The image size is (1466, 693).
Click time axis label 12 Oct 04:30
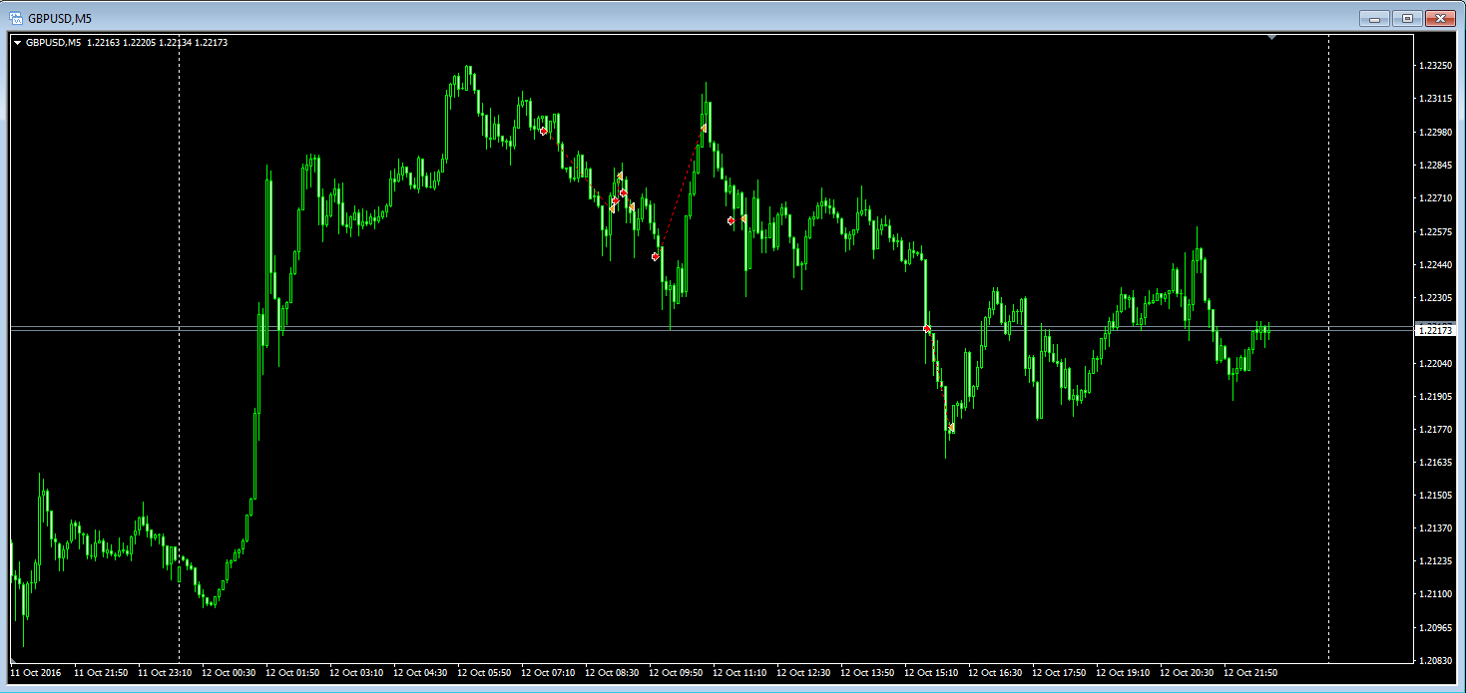420,673
